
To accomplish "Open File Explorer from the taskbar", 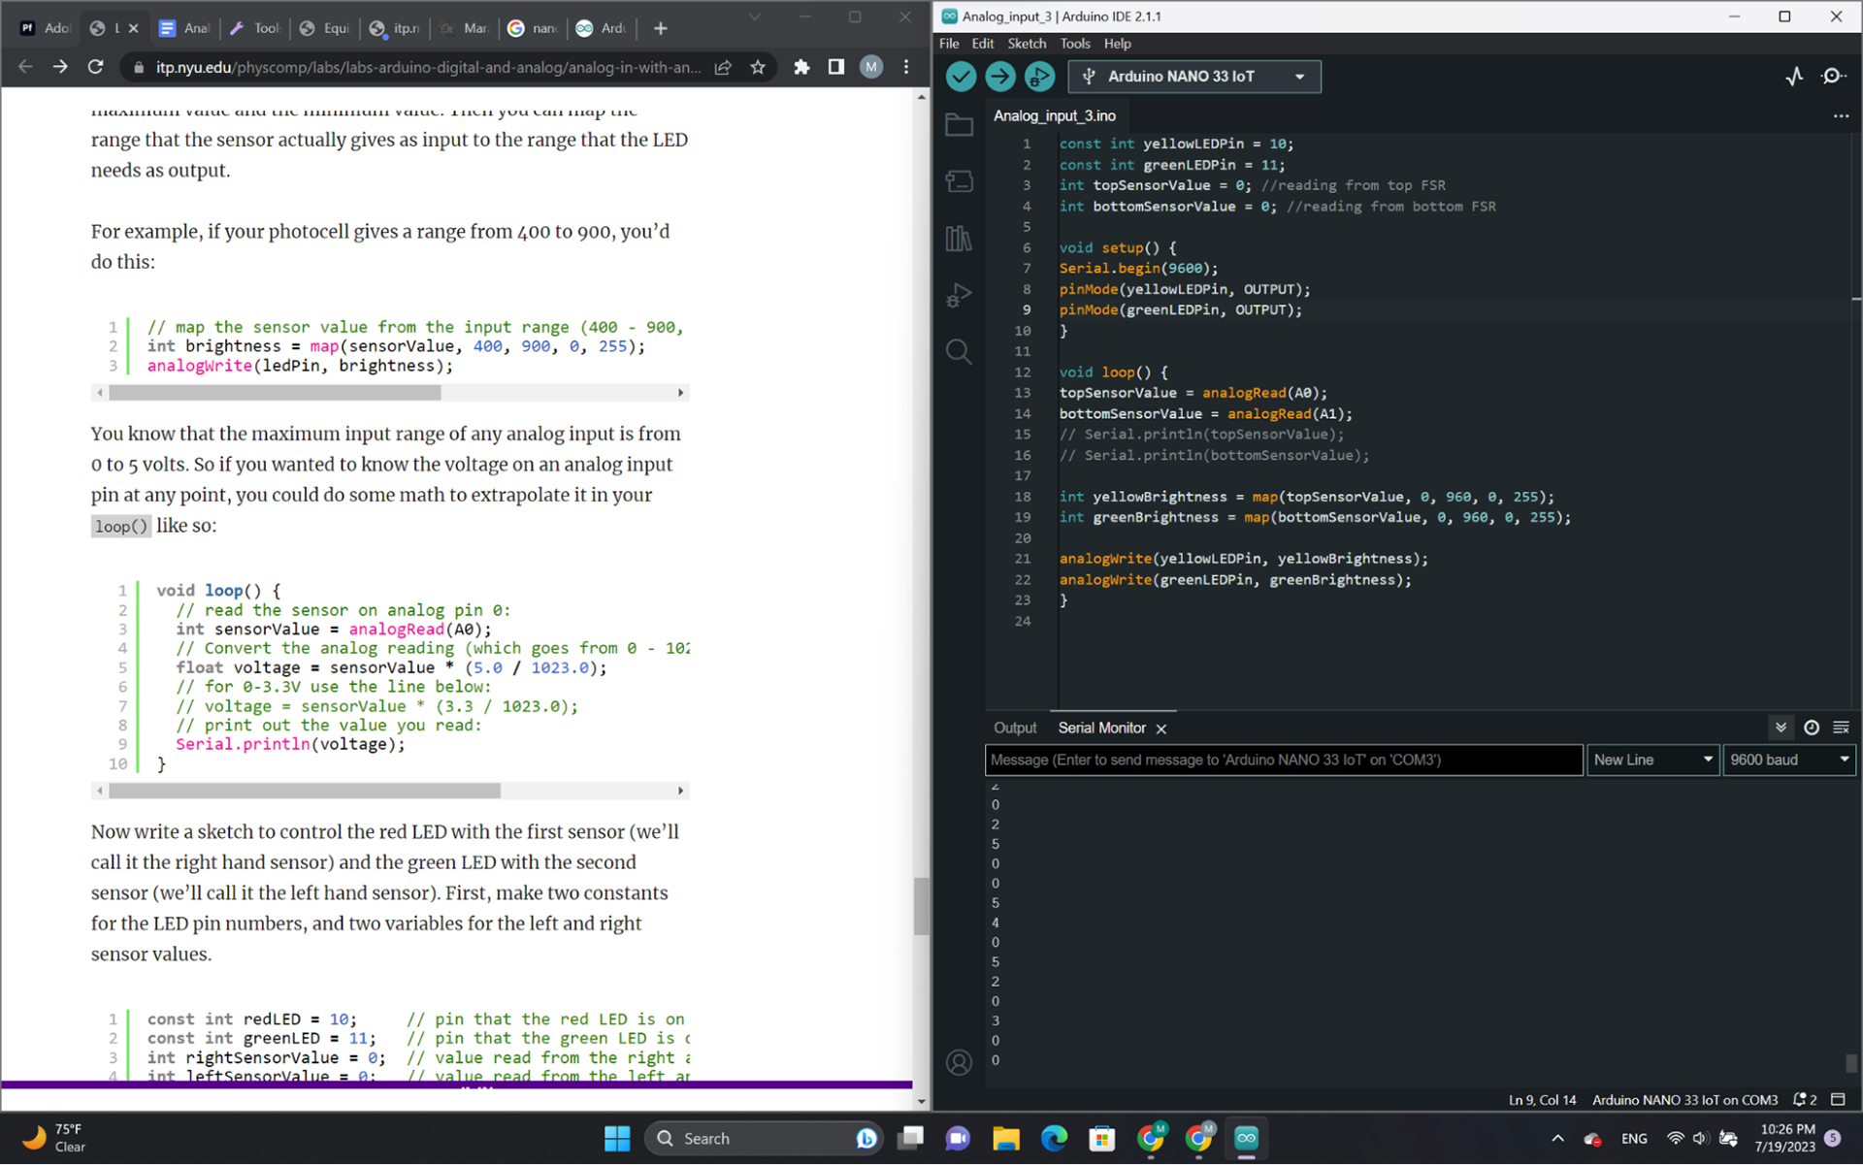I will (1006, 1139).
